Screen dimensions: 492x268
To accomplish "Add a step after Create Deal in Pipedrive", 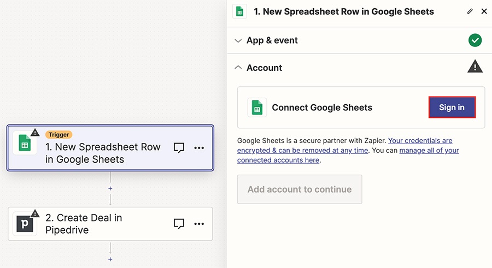I will pos(110,259).
